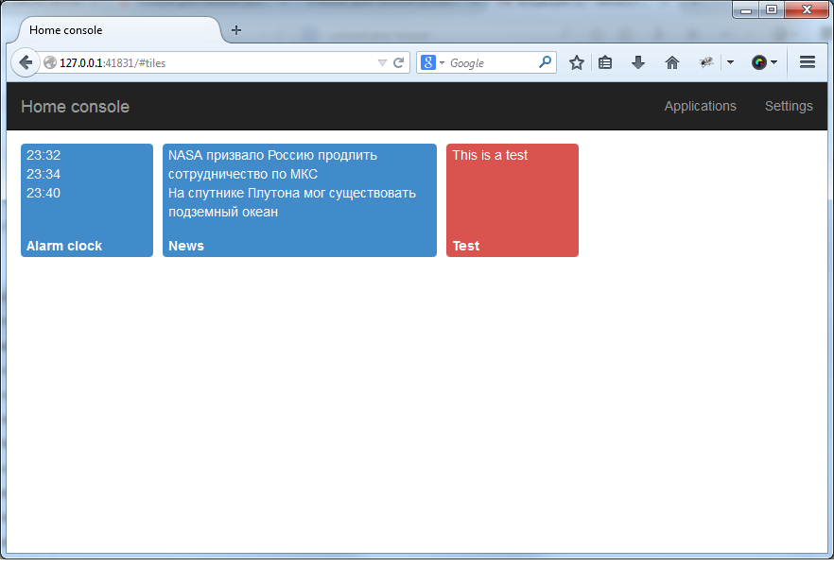834x567 pixels.
Task: Click the 23:34 alarm entry
Action: point(43,174)
